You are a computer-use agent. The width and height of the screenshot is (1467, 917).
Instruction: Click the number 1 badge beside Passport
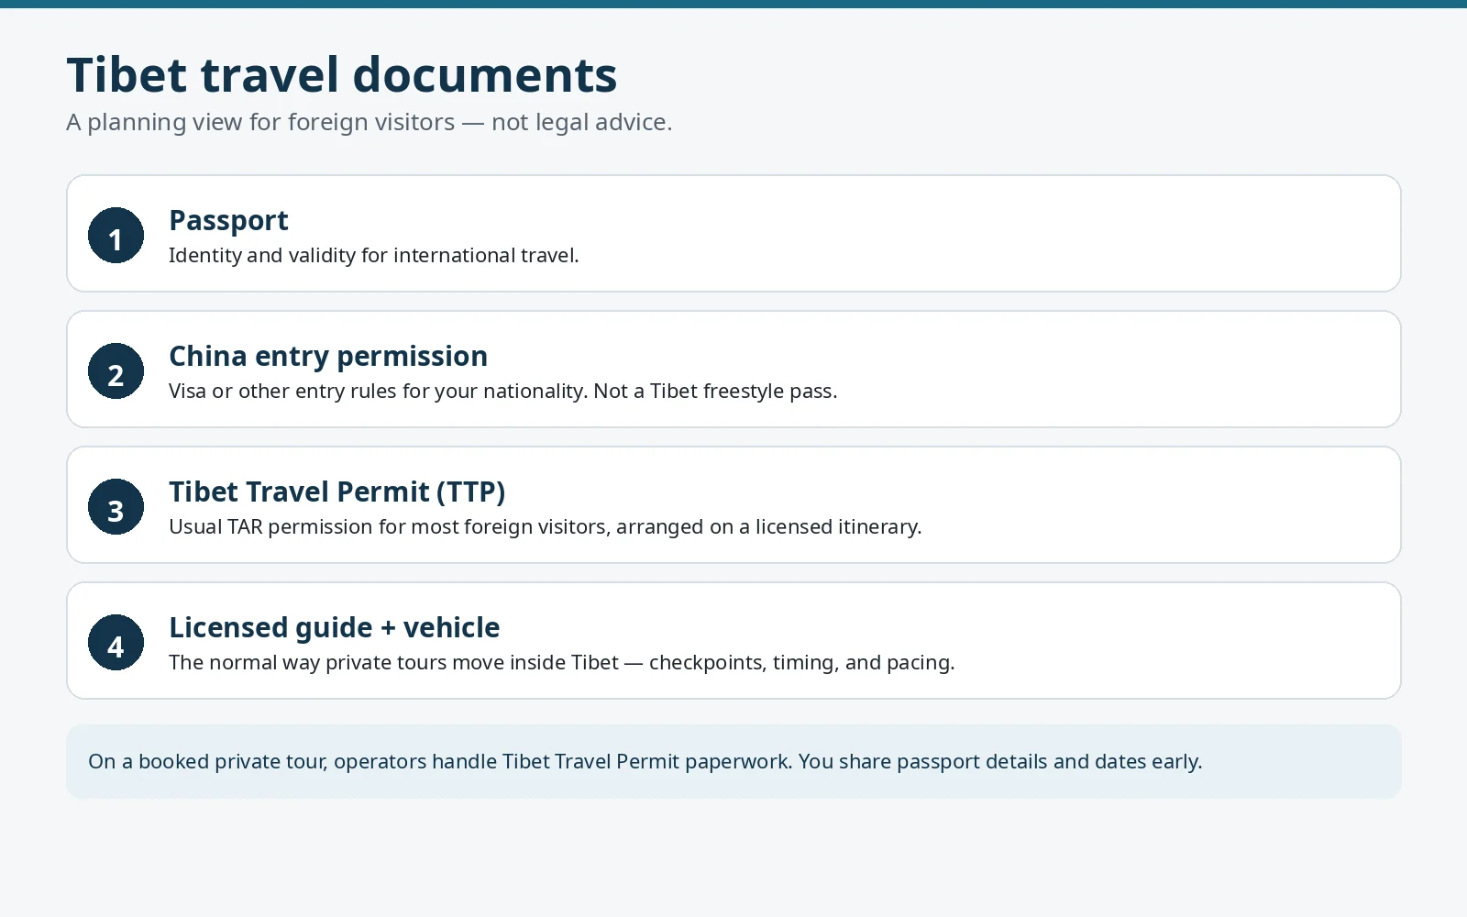tap(116, 235)
